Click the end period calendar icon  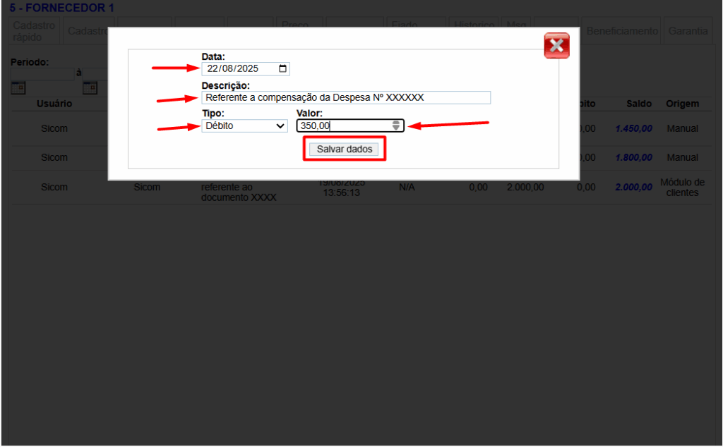click(x=90, y=88)
